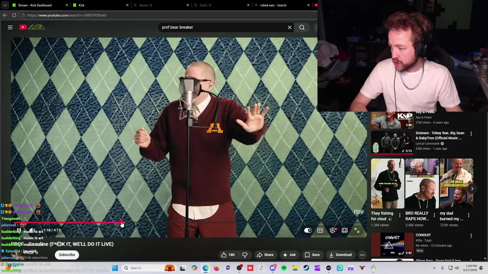Toggle the autoplay switch in player
488x274 pixels.
pyautogui.click(x=308, y=230)
